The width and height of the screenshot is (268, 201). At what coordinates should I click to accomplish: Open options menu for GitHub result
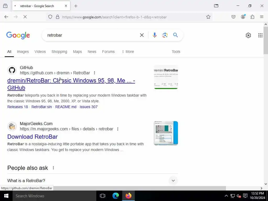[x=94, y=73]
